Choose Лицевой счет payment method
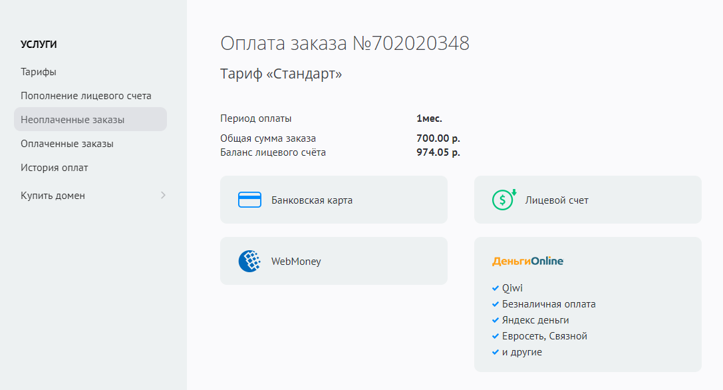 tap(557, 200)
